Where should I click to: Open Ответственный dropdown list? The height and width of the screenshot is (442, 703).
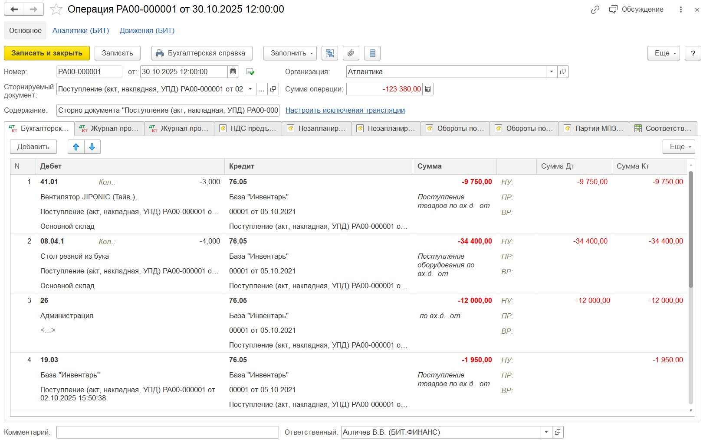(546, 432)
